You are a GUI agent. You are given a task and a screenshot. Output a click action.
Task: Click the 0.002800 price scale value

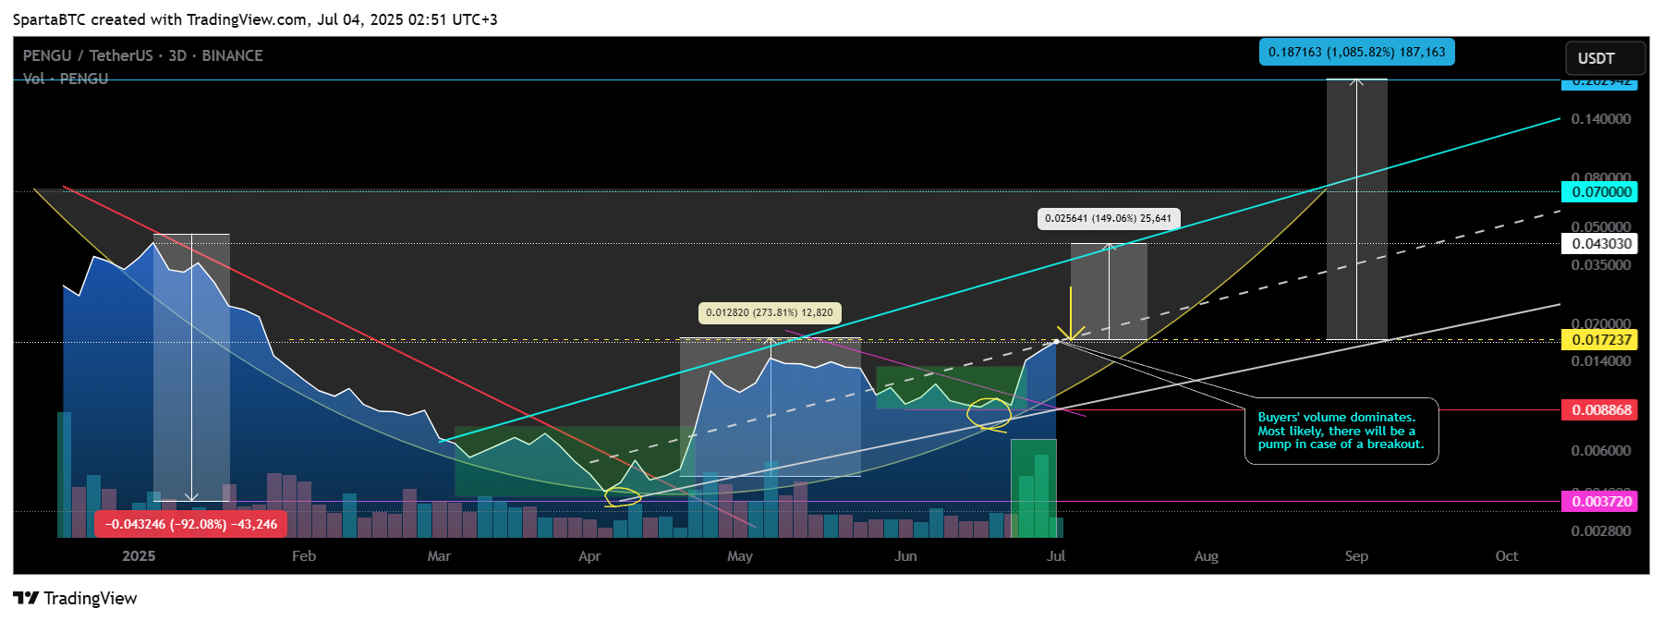(x=1601, y=531)
